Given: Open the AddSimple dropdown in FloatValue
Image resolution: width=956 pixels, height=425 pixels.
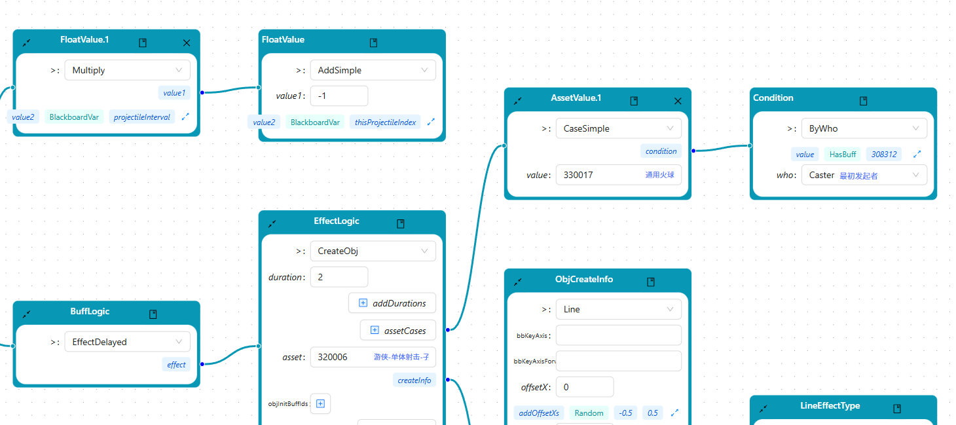Looking at the screenshot, I should coord(373,70).
